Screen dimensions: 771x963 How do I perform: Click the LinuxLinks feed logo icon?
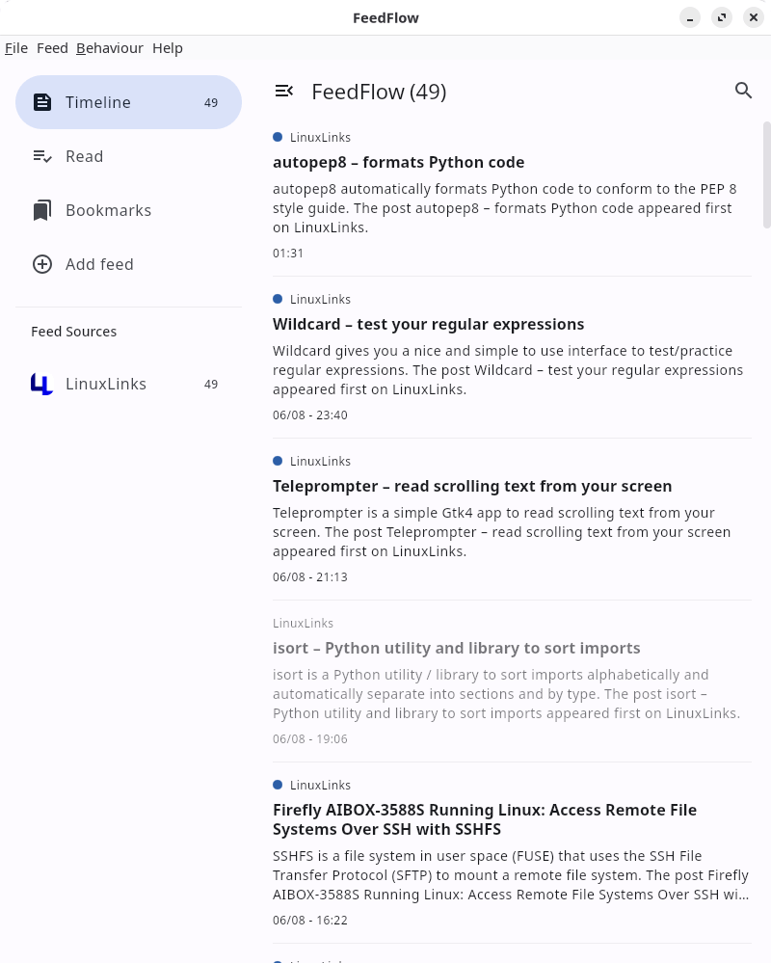[x=41, y=384]
